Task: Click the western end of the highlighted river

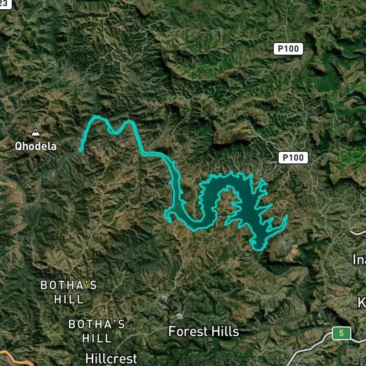Action: tap(81, 150)
